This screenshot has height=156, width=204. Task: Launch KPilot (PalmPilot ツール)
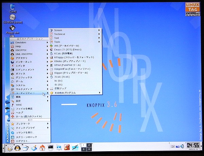(75, 65)
